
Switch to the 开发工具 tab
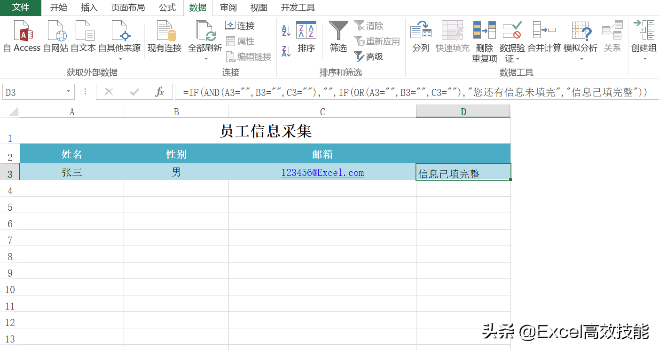[x=298, y=8]
